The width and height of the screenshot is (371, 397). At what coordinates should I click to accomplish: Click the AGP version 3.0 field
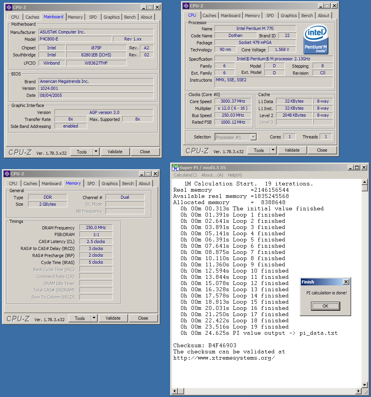[x=104, y=112]
